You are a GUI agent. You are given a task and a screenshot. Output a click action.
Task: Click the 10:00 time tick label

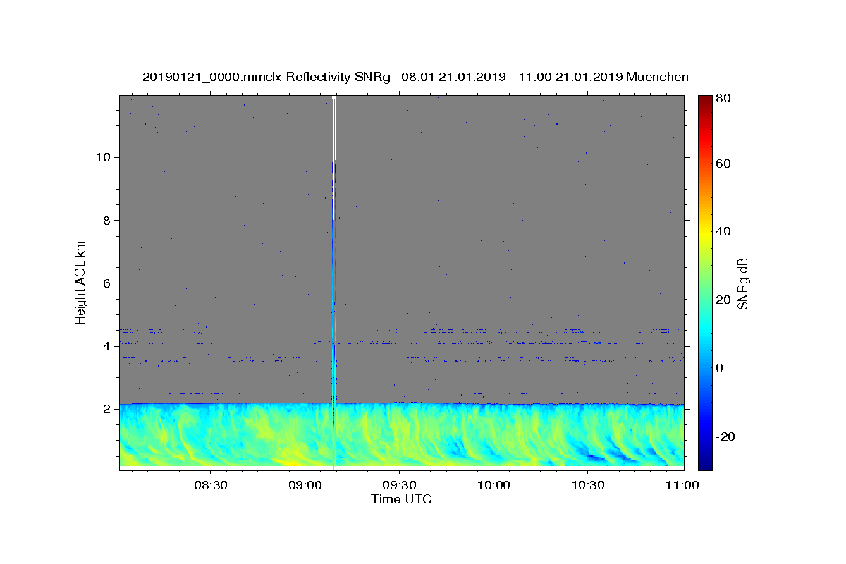pyautogui.click(x=493, y=486)
